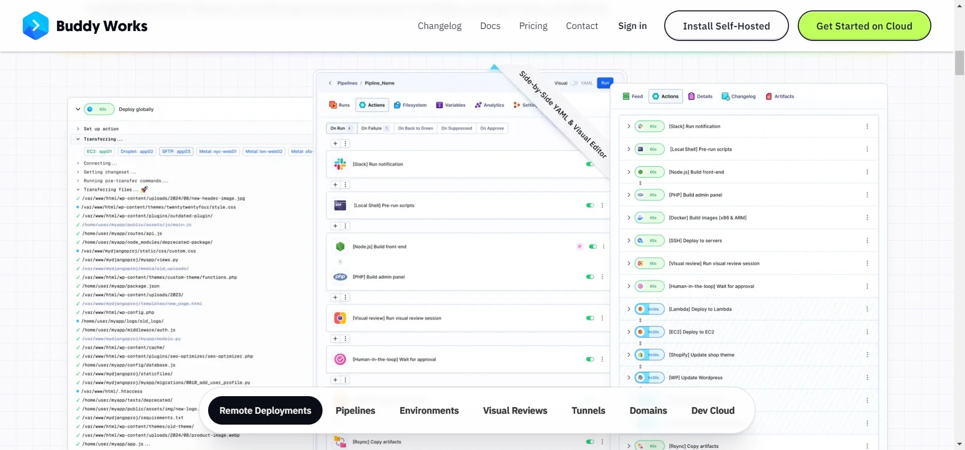Click the 60s progress pill for Deploy globally
Screen dimensions: 965x450
click(99, 109)
